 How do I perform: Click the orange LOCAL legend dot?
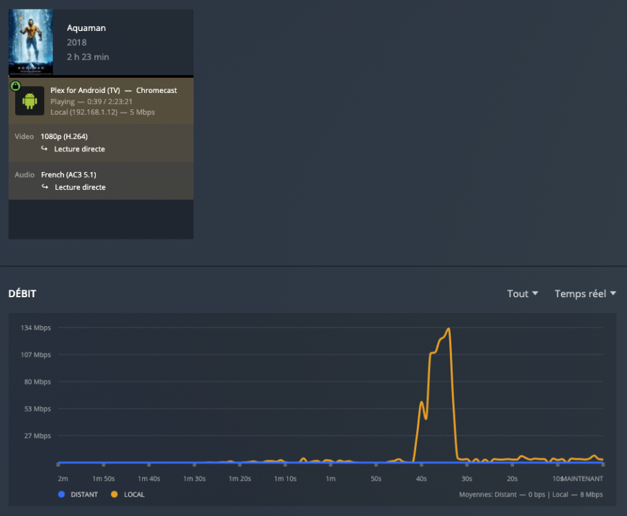pyautogui.click(x=114, y=494)
